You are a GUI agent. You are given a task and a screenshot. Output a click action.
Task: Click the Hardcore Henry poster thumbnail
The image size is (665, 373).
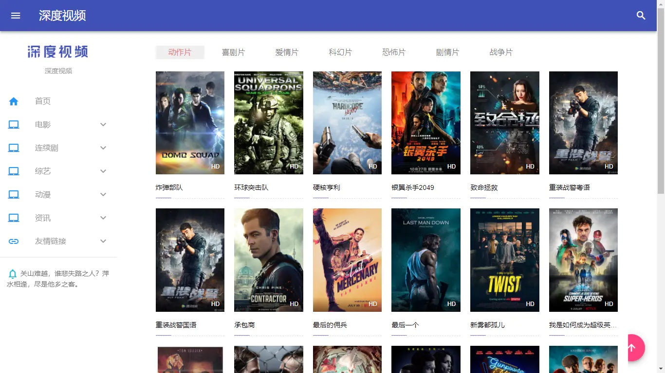pyautogui.click(x=347, y=123)
